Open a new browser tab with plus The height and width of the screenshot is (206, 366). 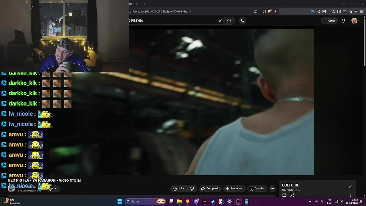pos(144,4)
